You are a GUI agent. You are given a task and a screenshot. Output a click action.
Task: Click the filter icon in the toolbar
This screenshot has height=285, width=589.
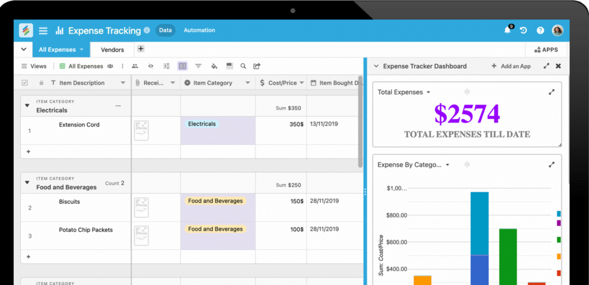tap(198, 66)
